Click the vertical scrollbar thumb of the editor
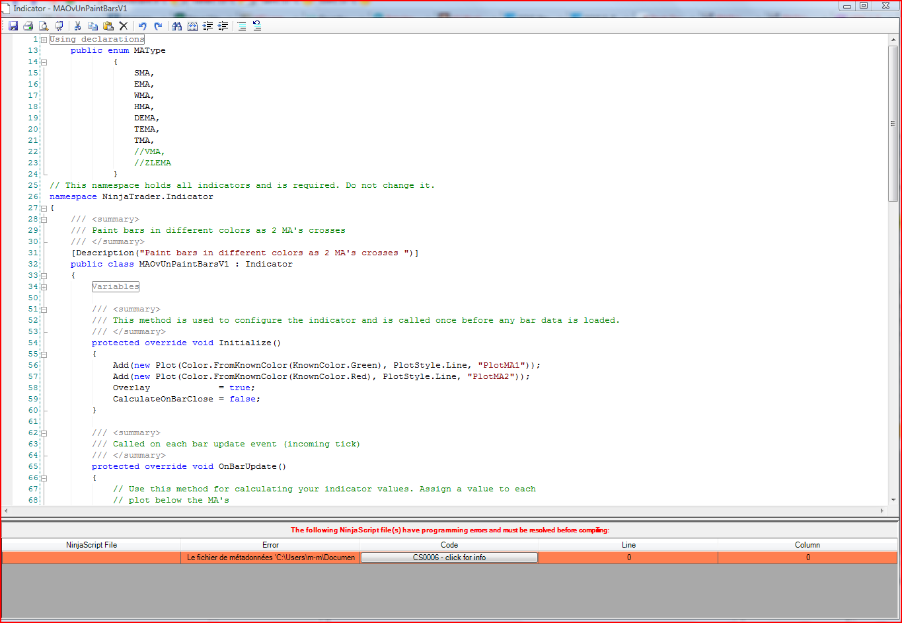The height and width of the screenshot is (623, 902). click(x=893, y=123)
